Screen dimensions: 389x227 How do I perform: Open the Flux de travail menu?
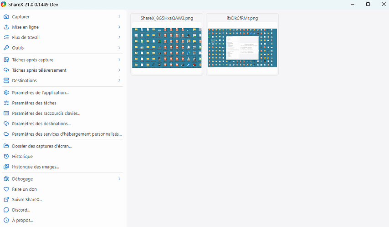(62, 37)
